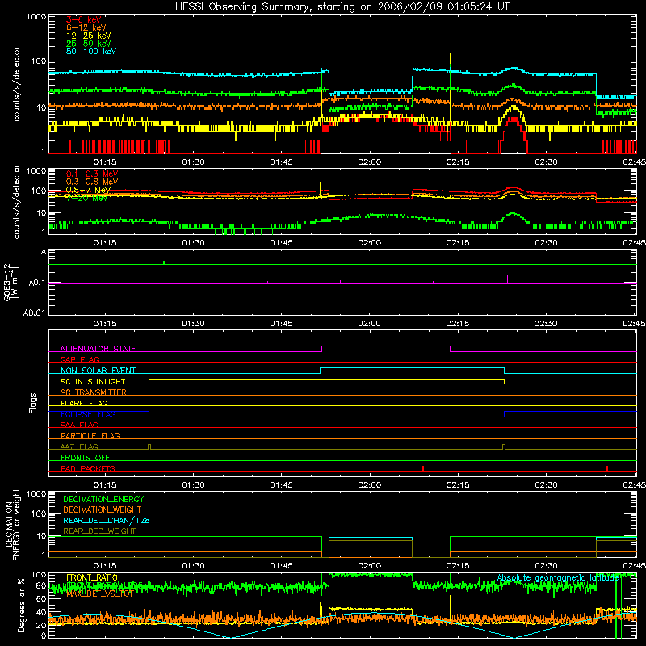Screen dimensions: 646x646
Task: Select the SC_IN_SUNLIGHT flag label
Action: [x=92, y=381]
